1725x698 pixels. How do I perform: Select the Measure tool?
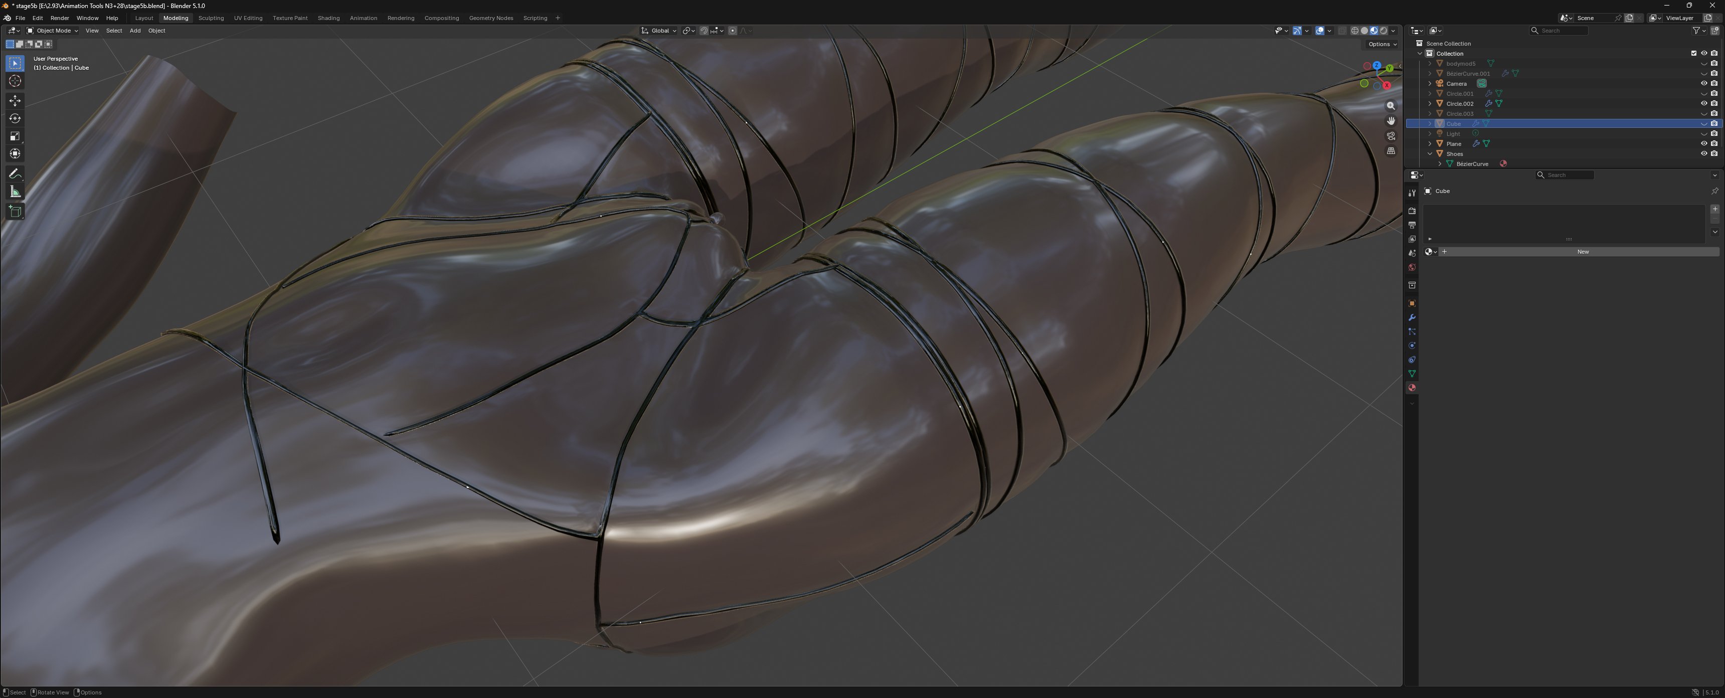(15, 192)
